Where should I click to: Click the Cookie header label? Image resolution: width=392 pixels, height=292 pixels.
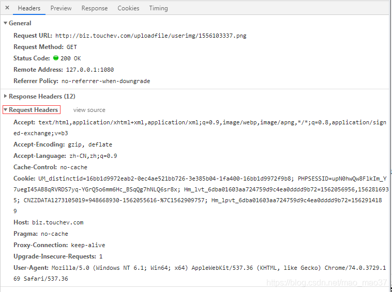(25, 179)
